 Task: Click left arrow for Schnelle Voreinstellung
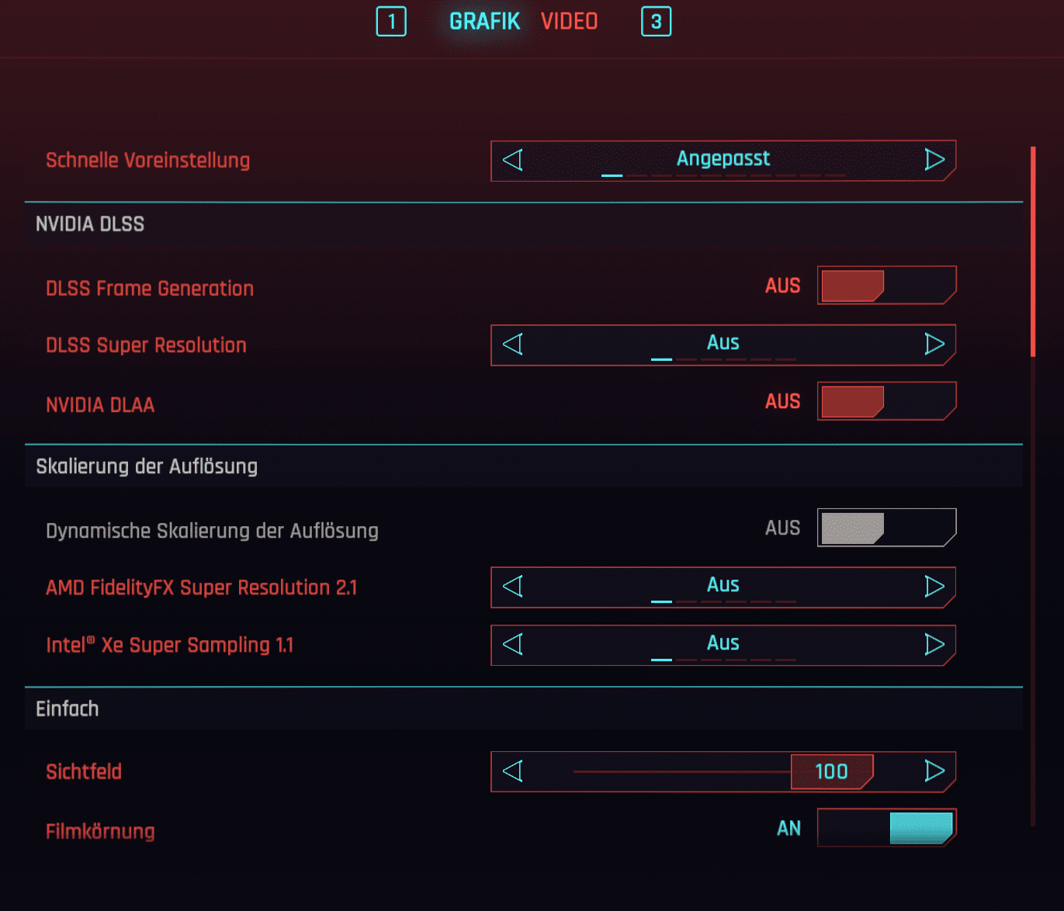click(x=512, y=160)
